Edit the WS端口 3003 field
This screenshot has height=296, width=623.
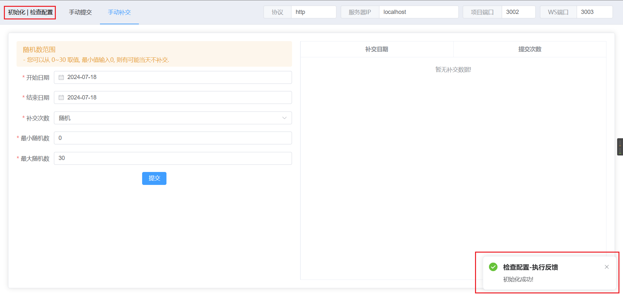click(594, 12)
